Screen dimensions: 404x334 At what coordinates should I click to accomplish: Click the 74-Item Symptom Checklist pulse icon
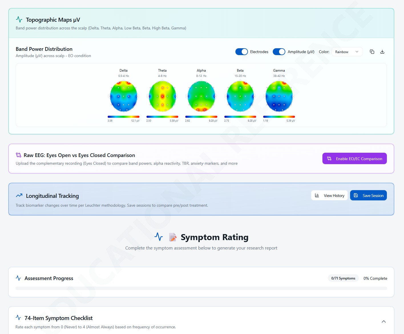point(18,318)
